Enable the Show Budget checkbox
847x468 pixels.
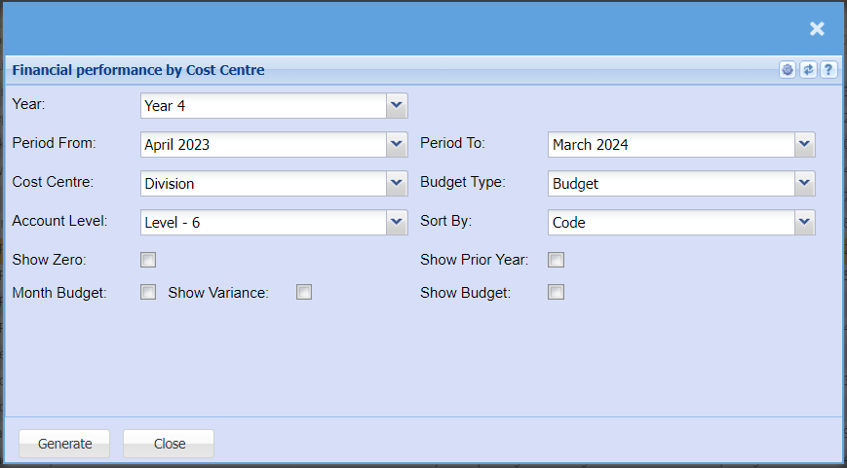point(556,292)
